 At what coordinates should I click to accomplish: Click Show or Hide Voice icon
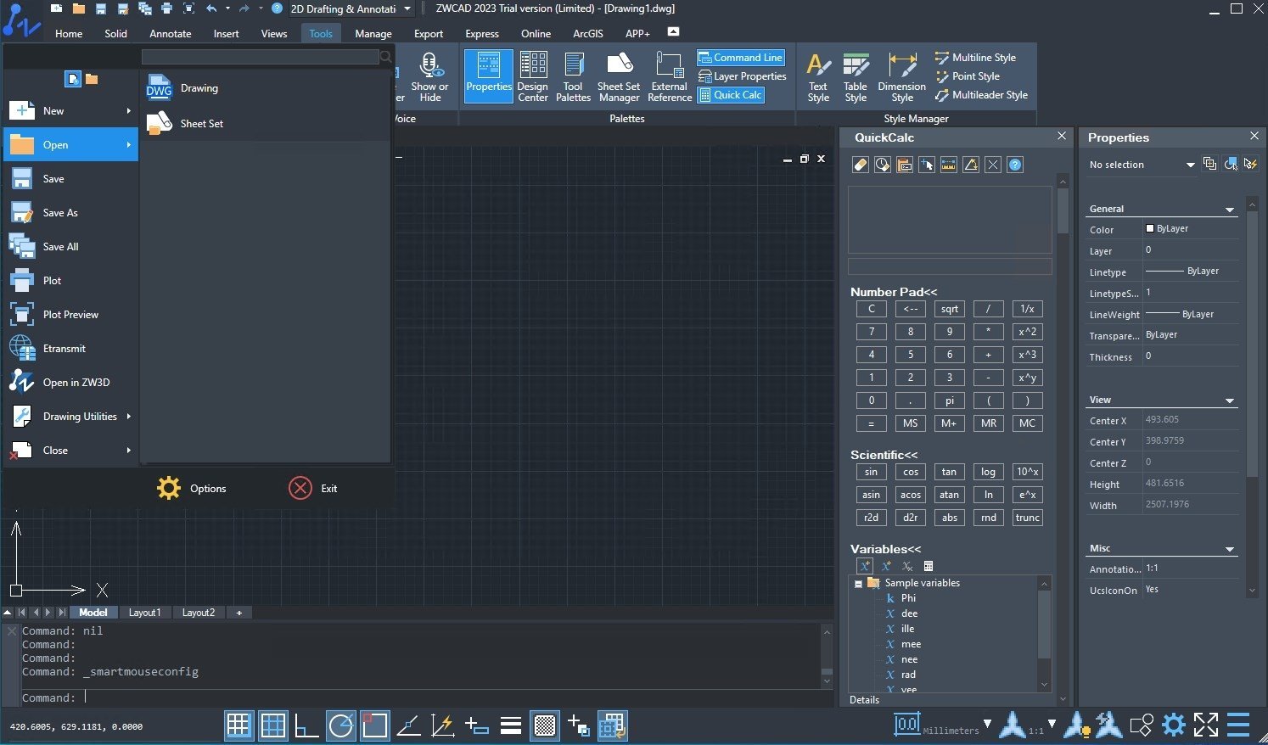[429, 76]
